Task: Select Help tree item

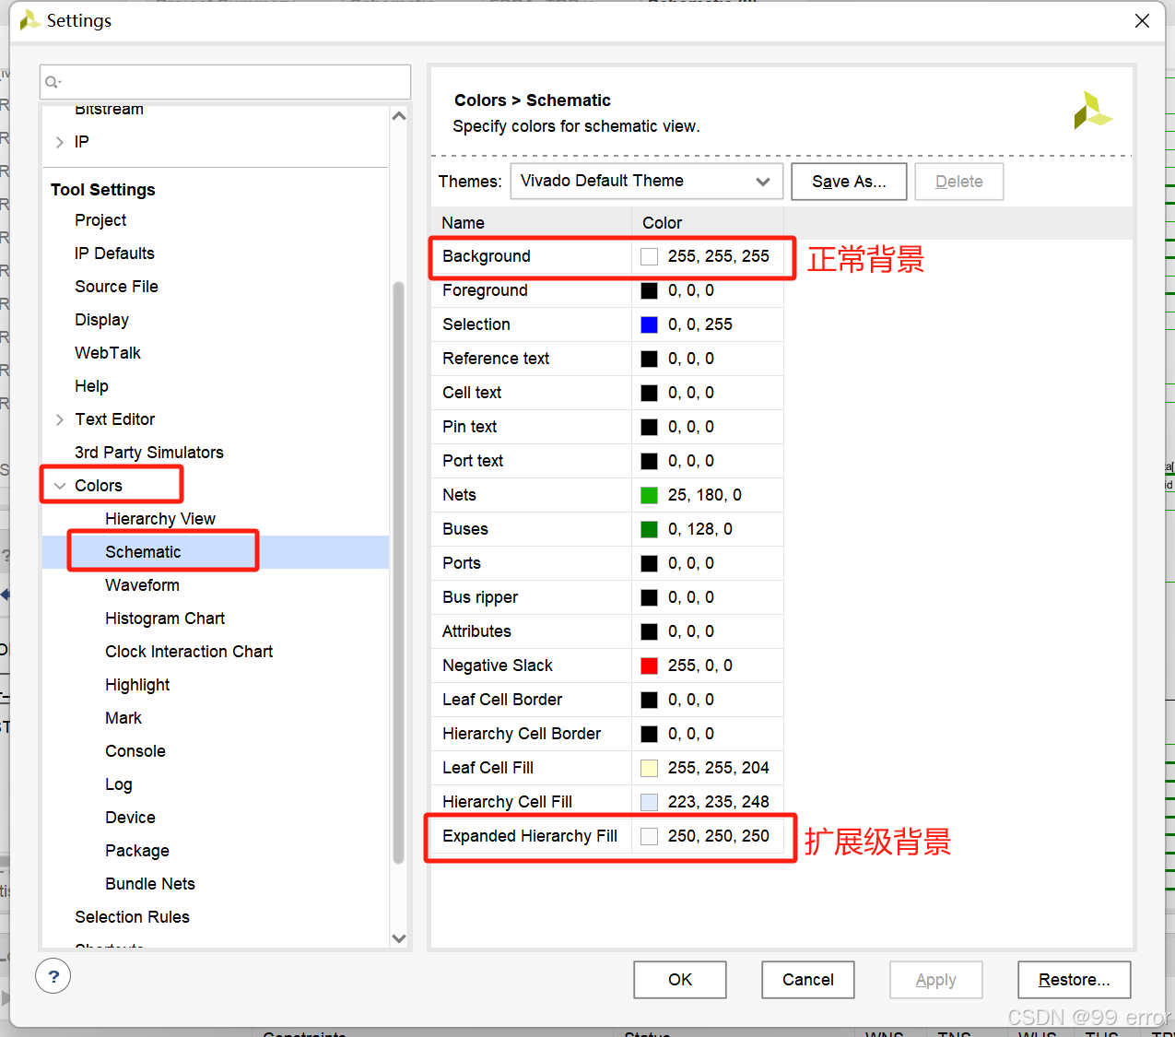Action: click(x=91, y=386)
